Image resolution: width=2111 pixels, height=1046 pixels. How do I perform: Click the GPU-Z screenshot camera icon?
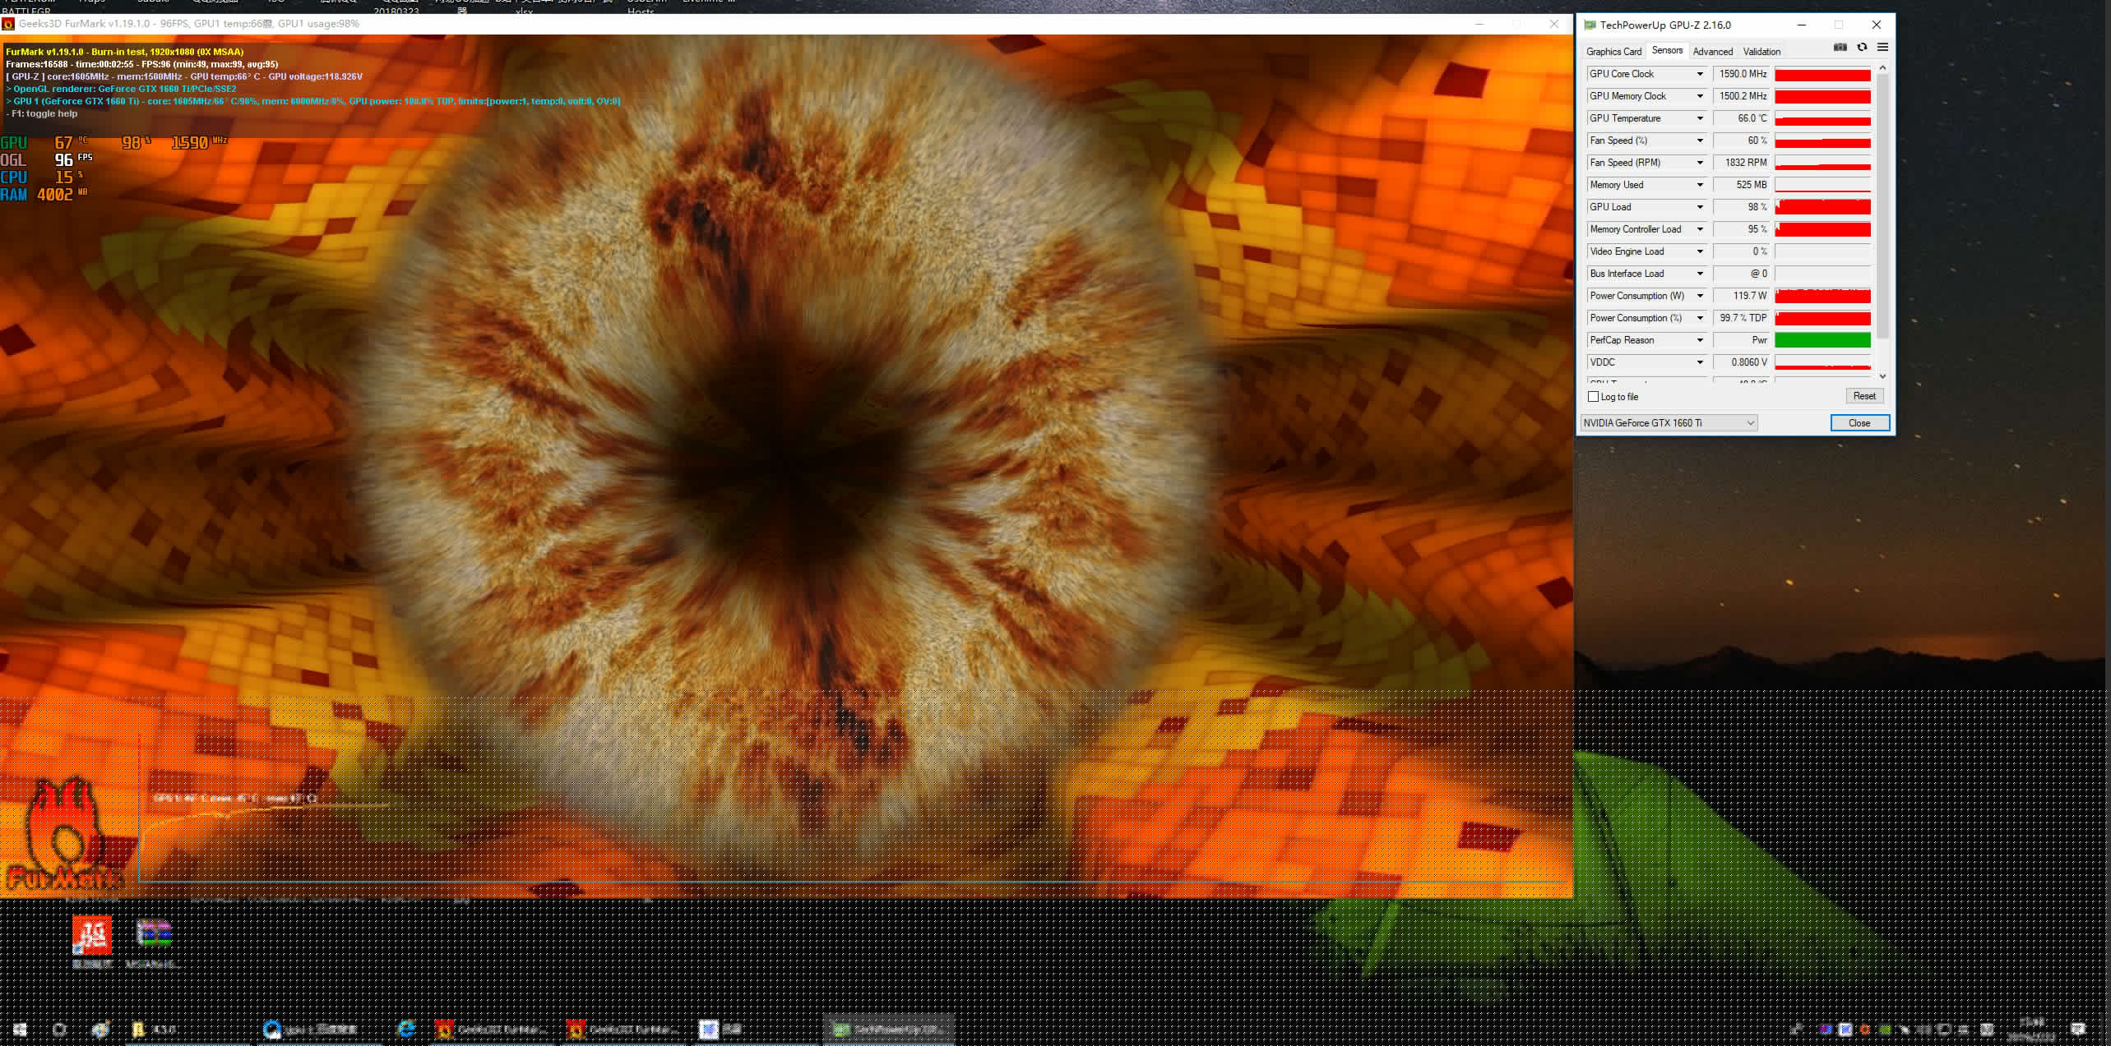1840,48
